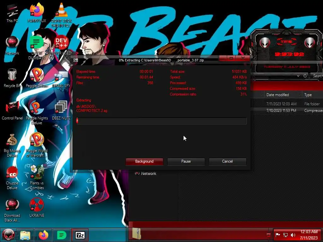Sort by the Date modified column
323x242 pixels.
tap(278, 95)
